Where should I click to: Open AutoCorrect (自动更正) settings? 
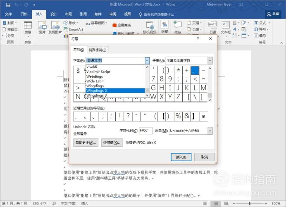pyautogui.click(x=86, y=143)
